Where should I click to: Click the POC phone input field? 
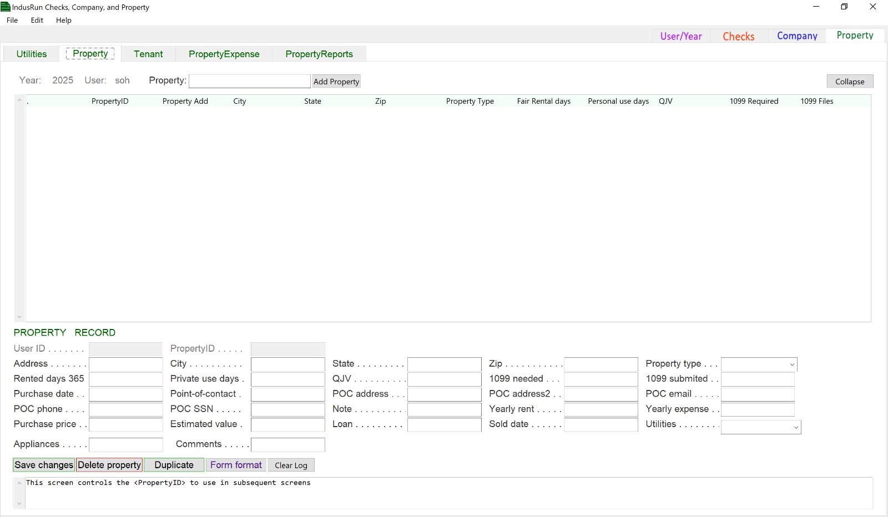tap(126, 409)
